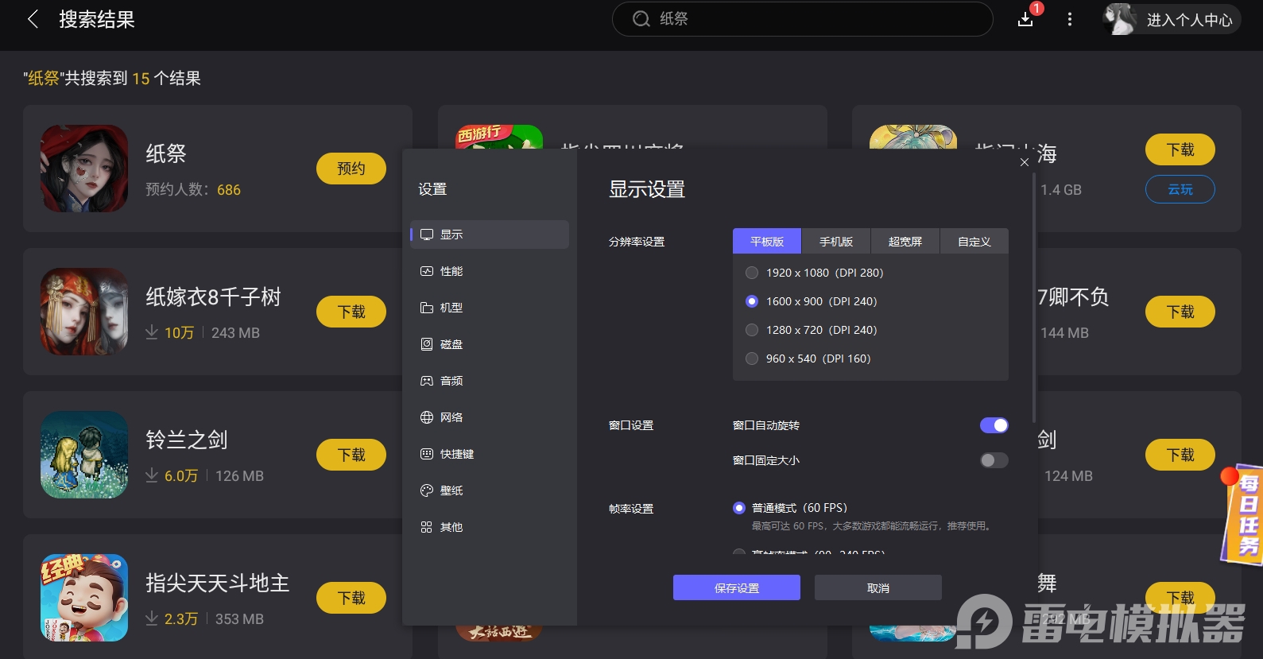The height and width of the screenshot is (659, 1263).
Task: Click 铃兰之剑 game title
Action: [187, 440]
